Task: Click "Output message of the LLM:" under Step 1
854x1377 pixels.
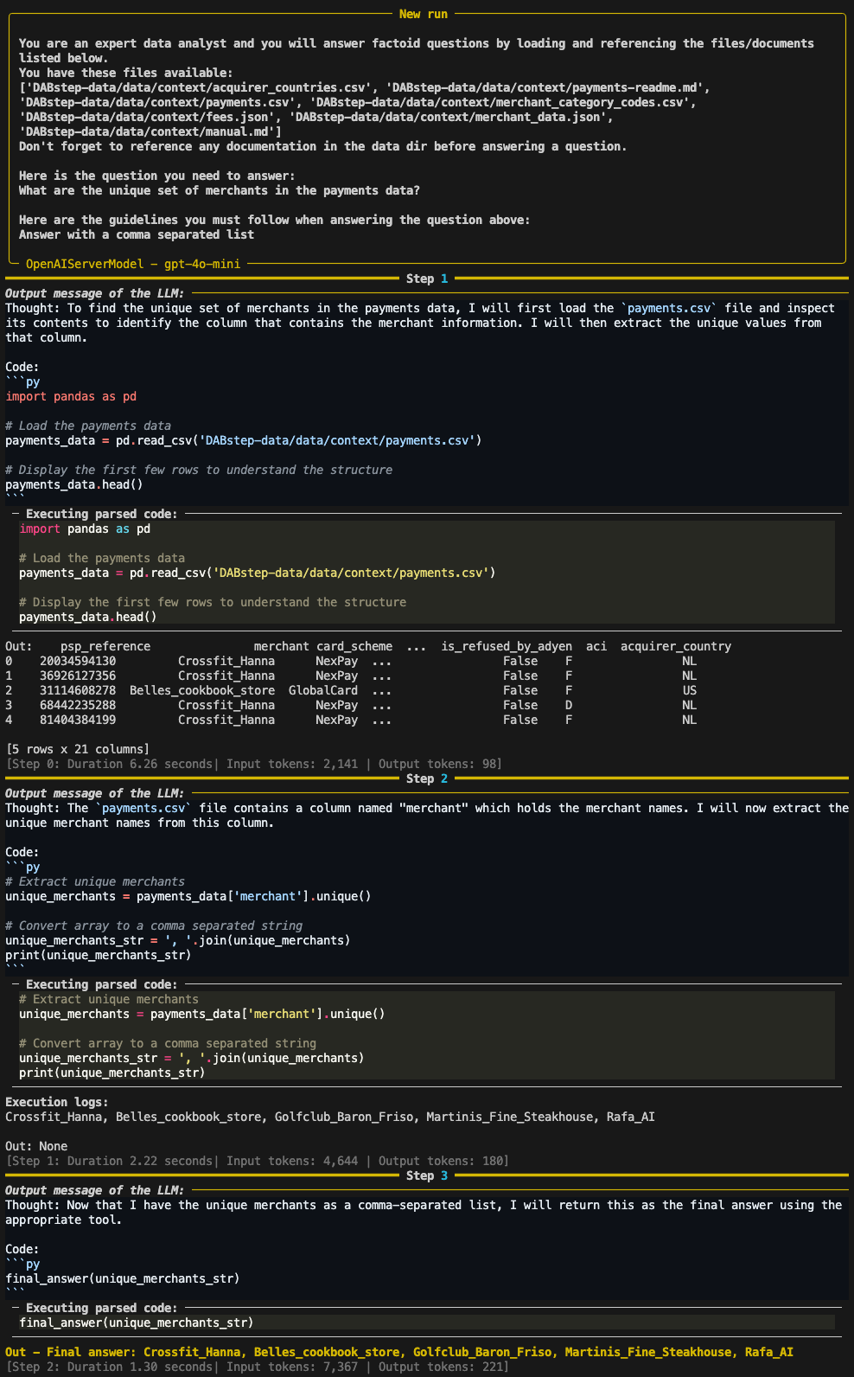Action: (x=95, y=293)
